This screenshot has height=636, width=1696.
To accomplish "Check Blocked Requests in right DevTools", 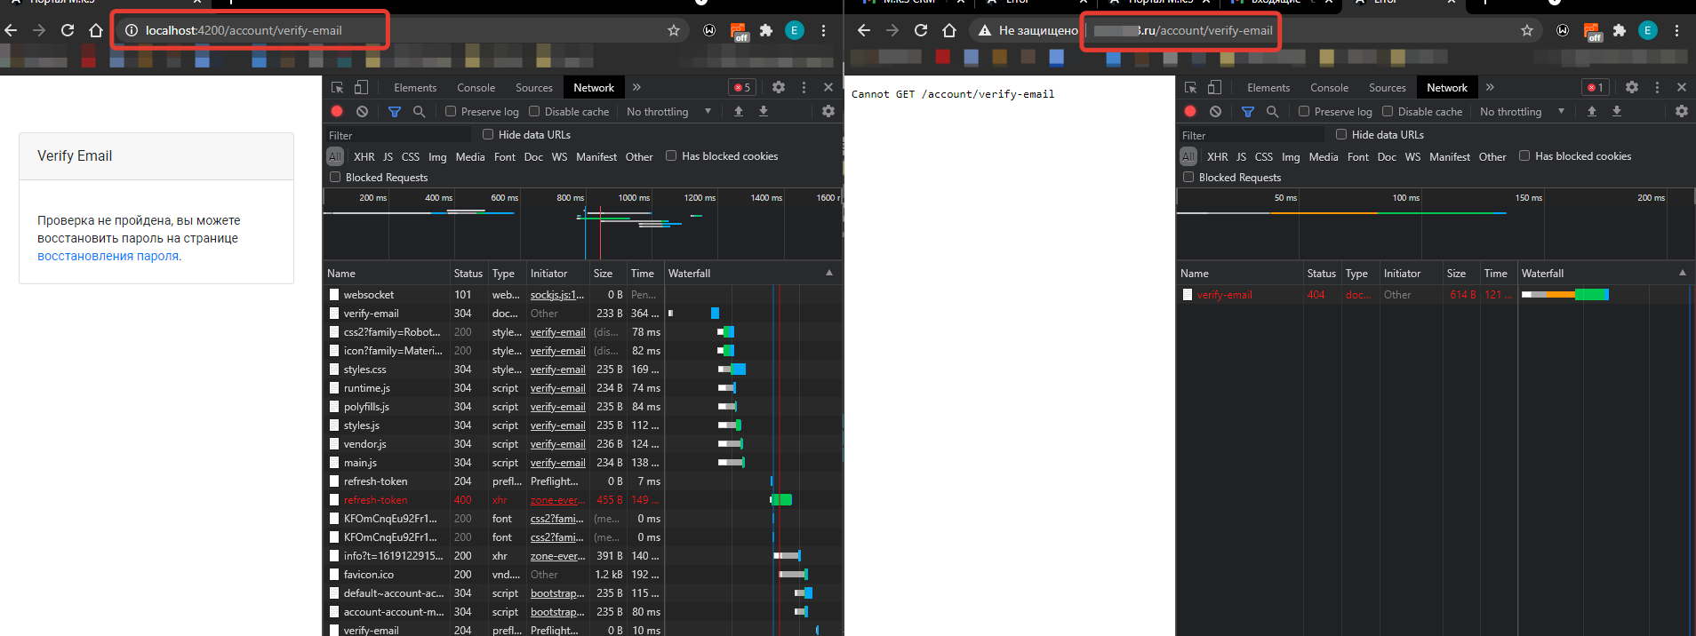I will [x=1188, y=177].
